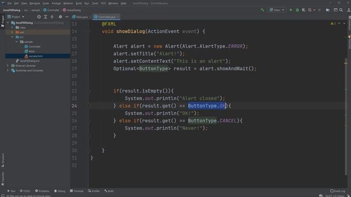351x197 pixels.
Task: Click the Search Everywhere magnifier icon
Action: click(x=341, y=10)
